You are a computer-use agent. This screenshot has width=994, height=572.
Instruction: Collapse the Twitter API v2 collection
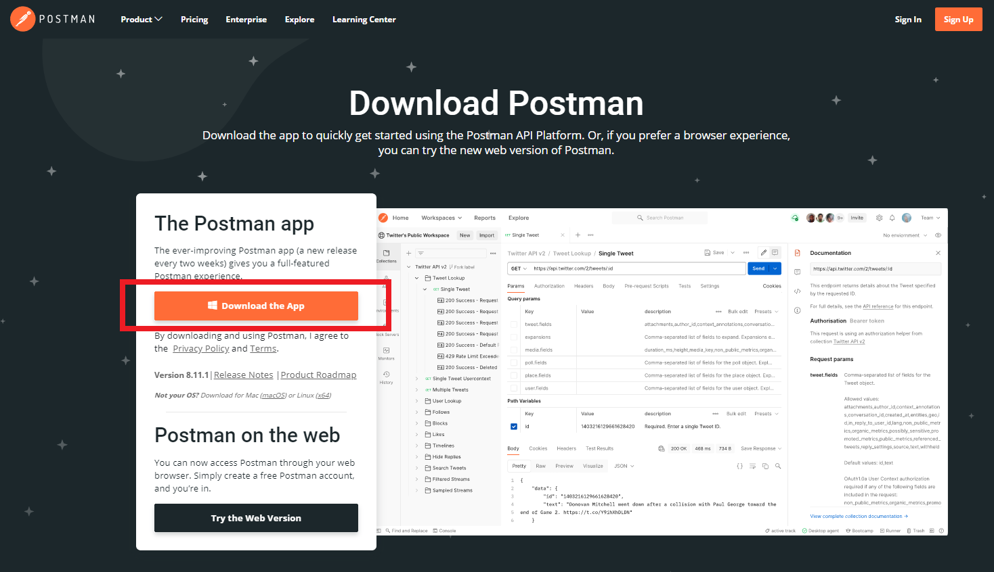(x=409, y=267)
